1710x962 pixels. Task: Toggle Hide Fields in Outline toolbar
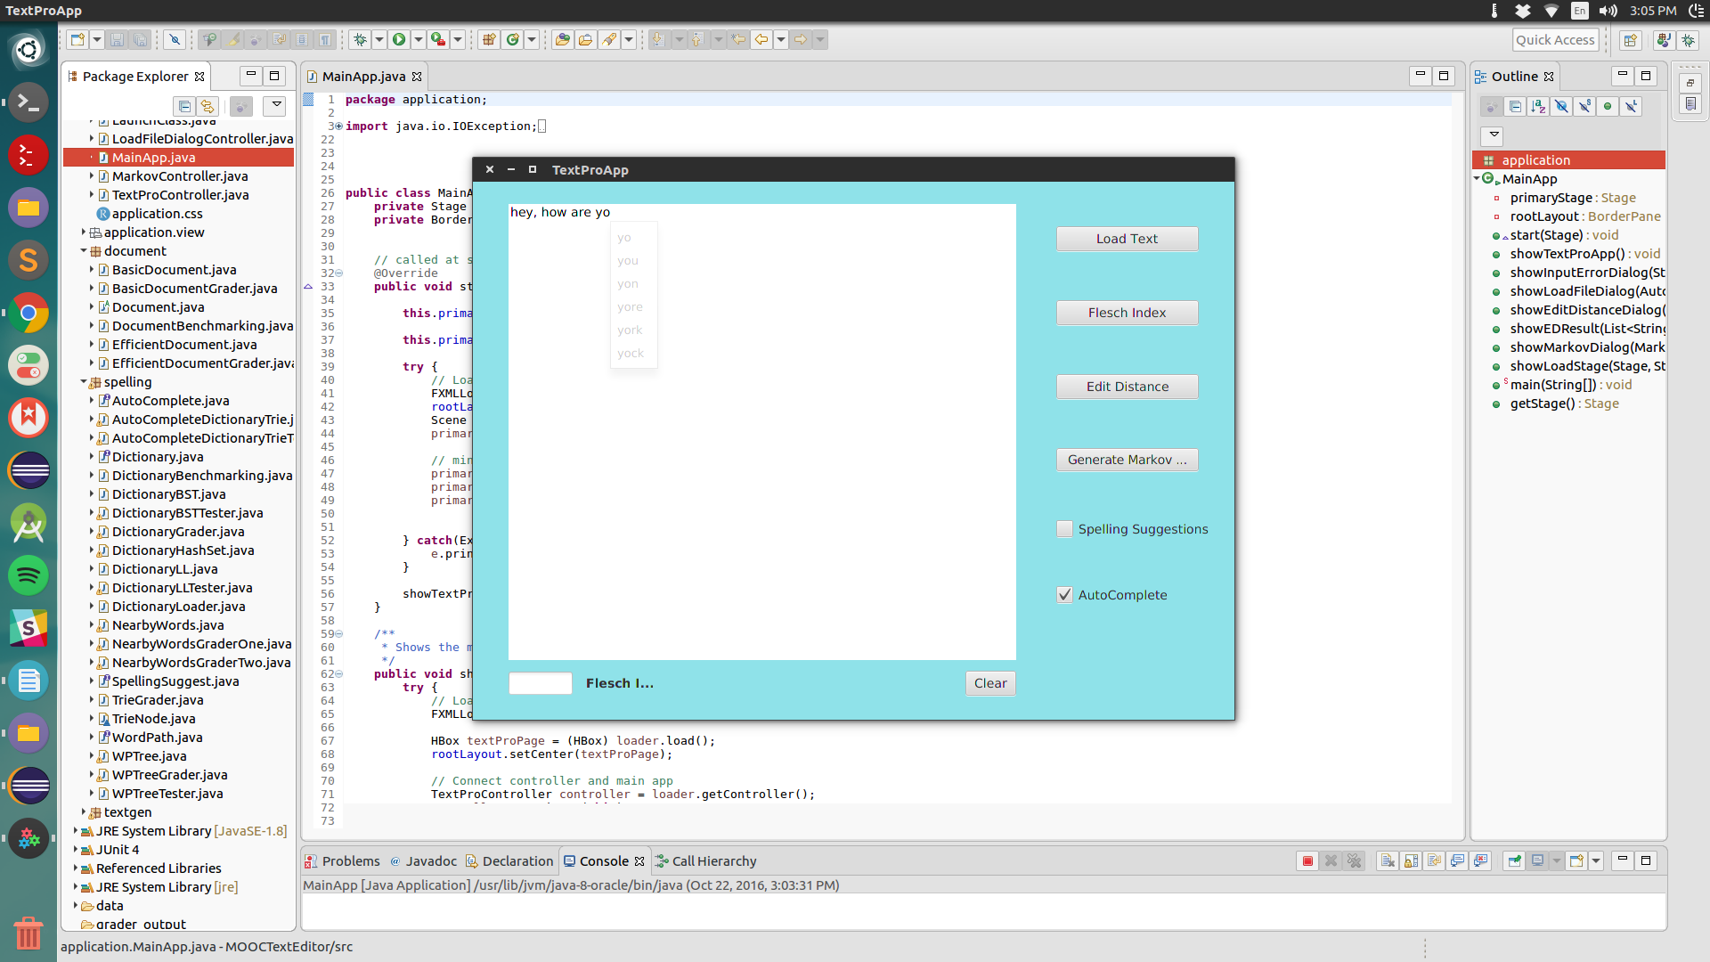coord(1561,107)
